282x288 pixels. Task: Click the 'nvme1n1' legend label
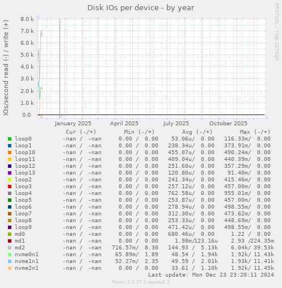27,261
